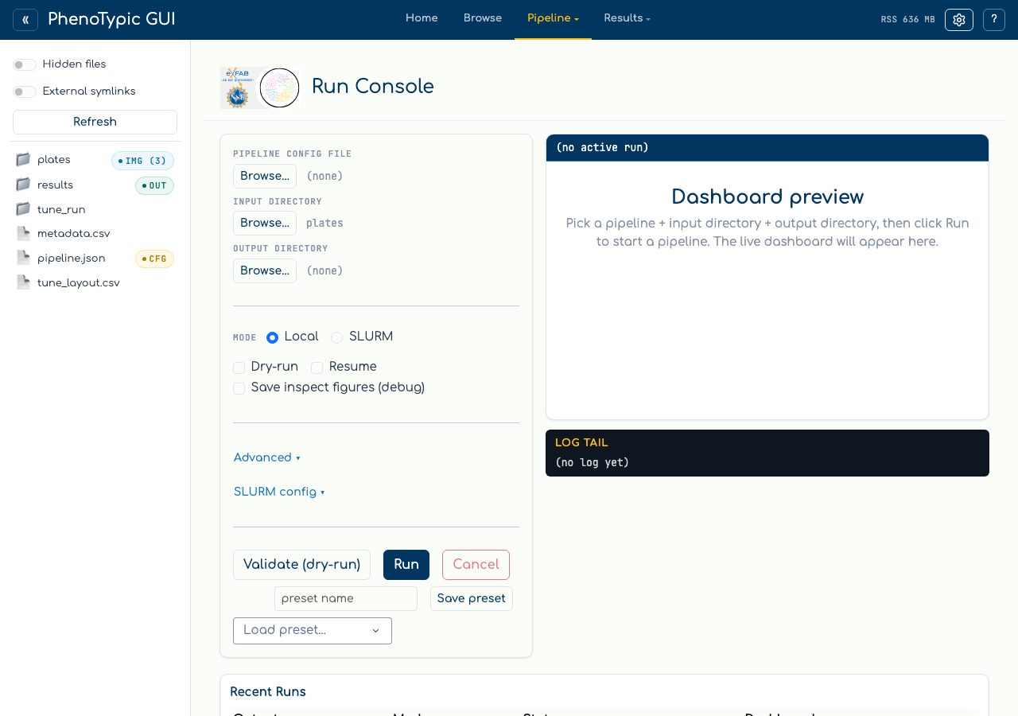
Task: Go to the Home tab
Action: coord(422,19)
